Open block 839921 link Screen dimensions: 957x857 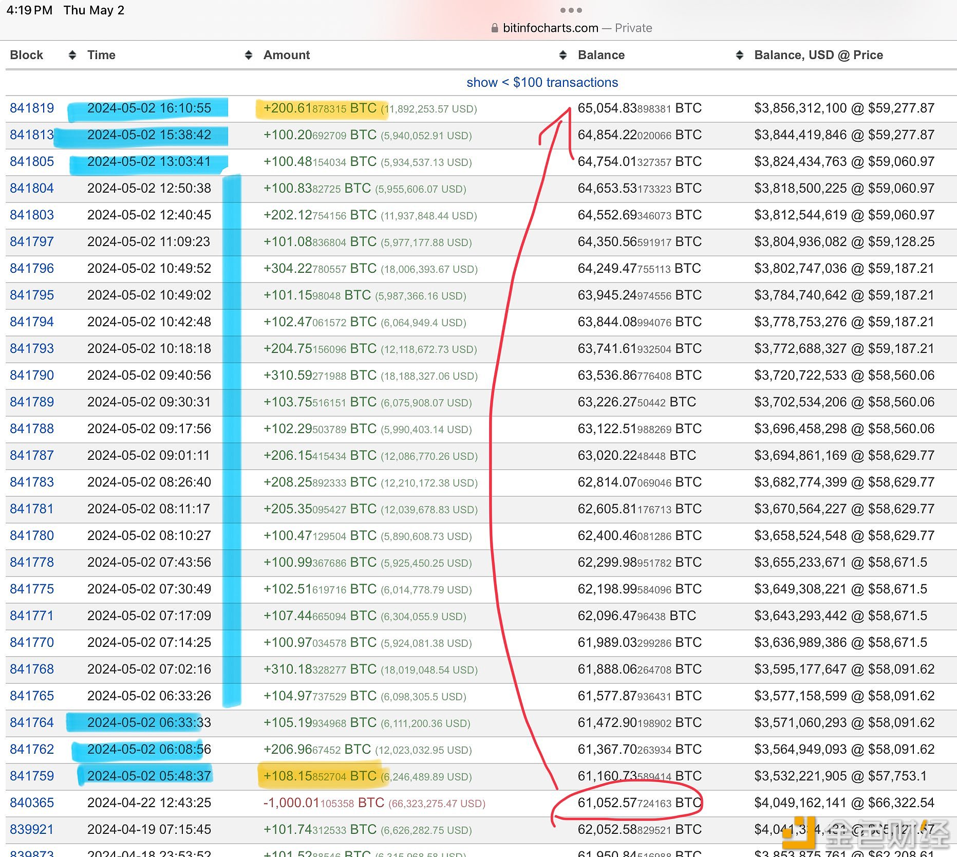tap(32, 829)
